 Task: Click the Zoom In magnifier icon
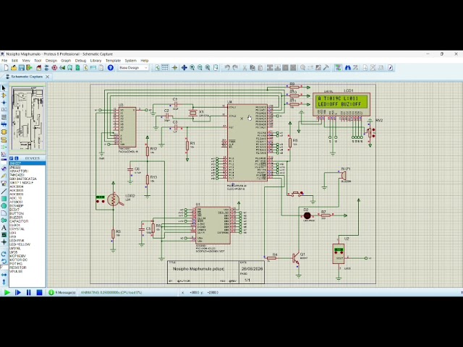point(192,68)
